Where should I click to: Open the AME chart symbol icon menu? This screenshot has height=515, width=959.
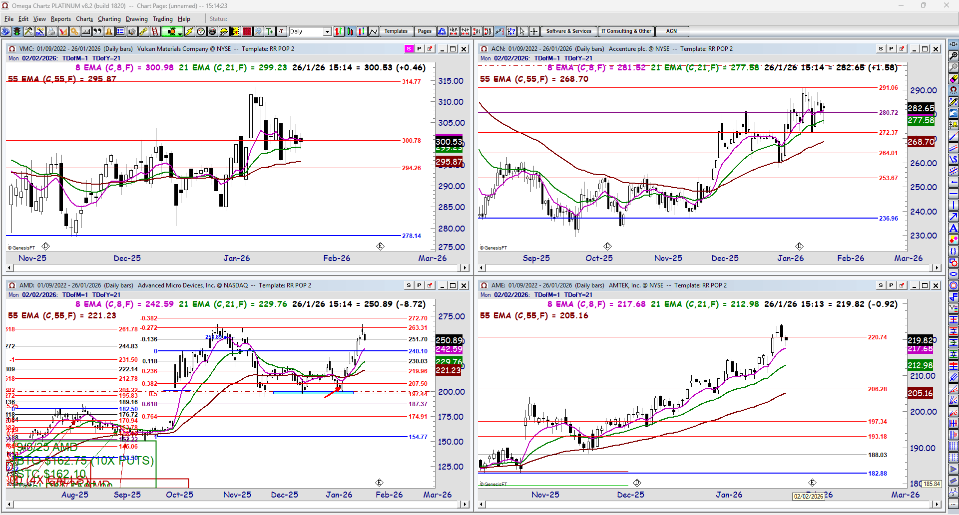pyautogui.click(x=484, y=285)
